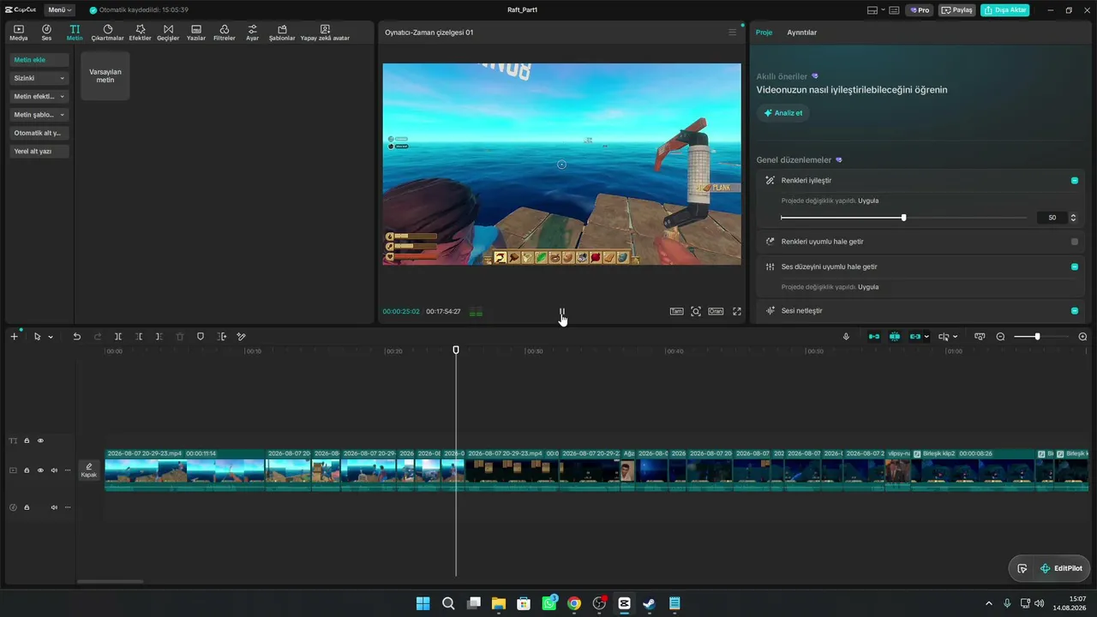The image size is (1097, 617).
Task: Start voice recording with microphone icon
Action: pyautogui.click(x=846, y=337)
